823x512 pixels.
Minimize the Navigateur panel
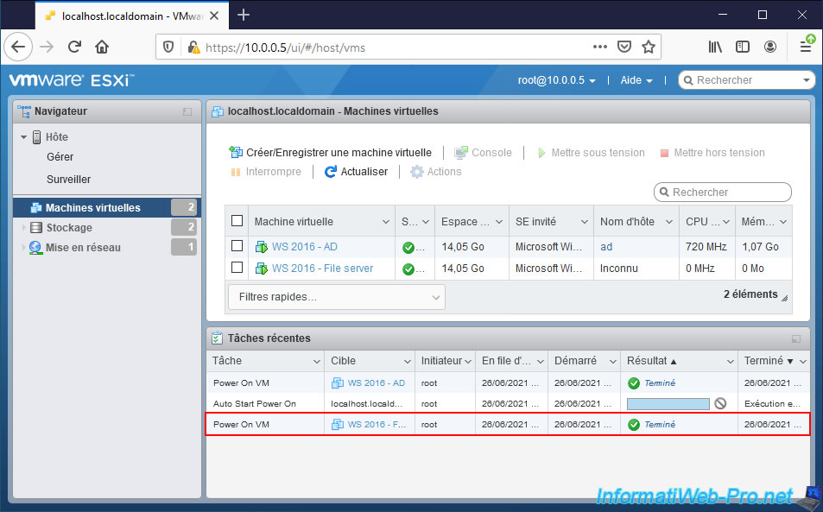pyautogui.click(x=187, y=112)
